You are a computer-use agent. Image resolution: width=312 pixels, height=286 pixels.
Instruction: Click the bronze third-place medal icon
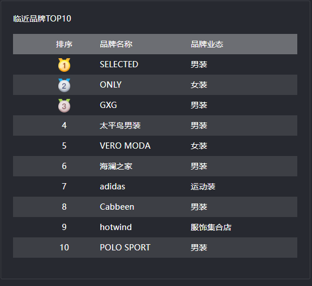coord(64,106)
